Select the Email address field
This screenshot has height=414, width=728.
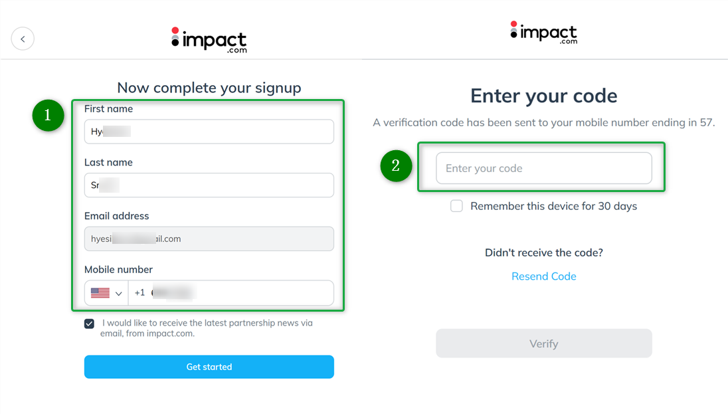[x=209, y=239]
